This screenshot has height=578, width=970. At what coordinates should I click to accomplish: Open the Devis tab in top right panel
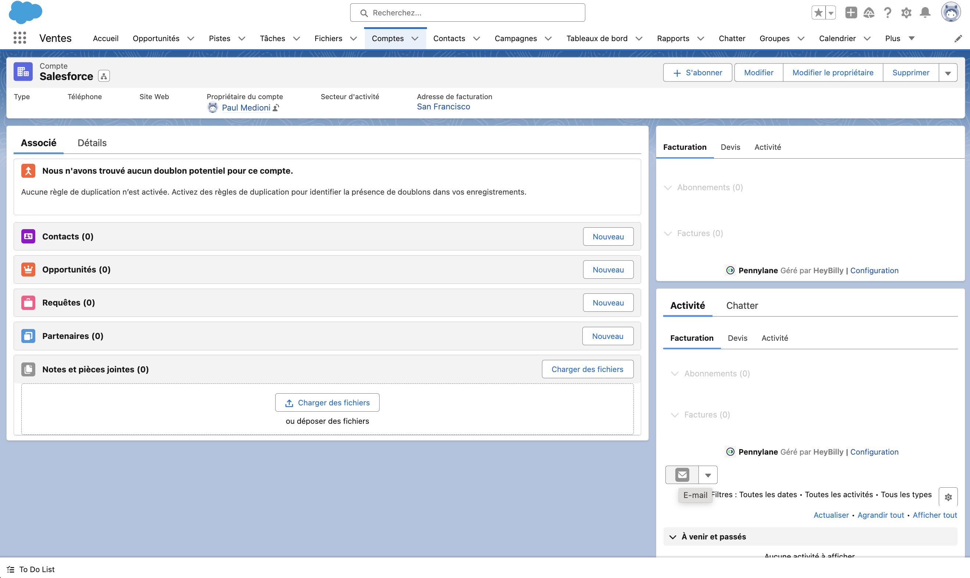coord(730,147)
